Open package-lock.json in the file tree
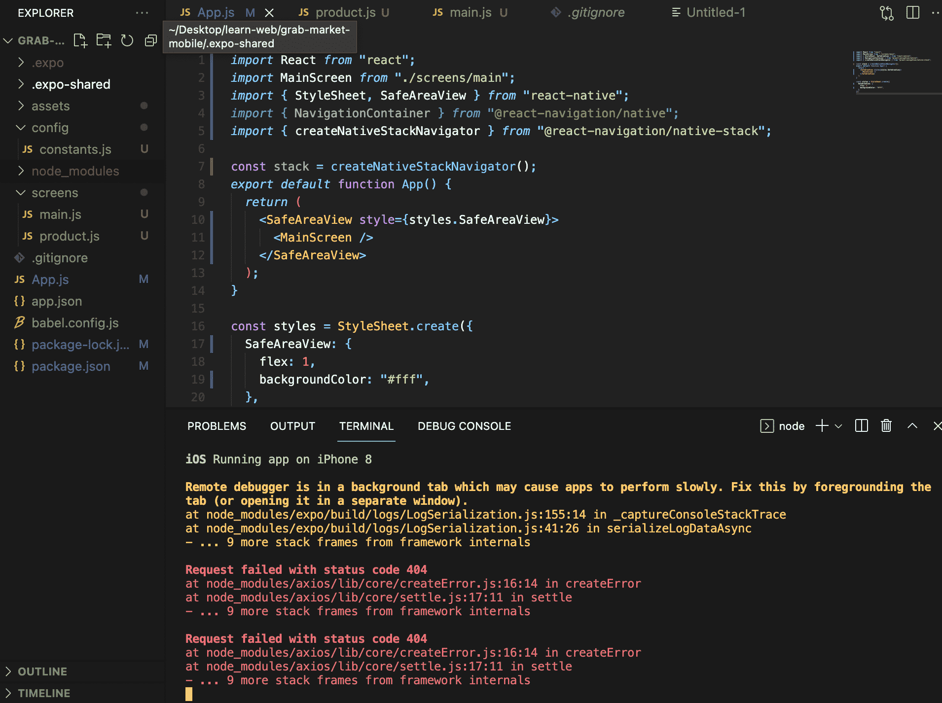Viewport: 942px width, 703px height. [x=80, y=345]
